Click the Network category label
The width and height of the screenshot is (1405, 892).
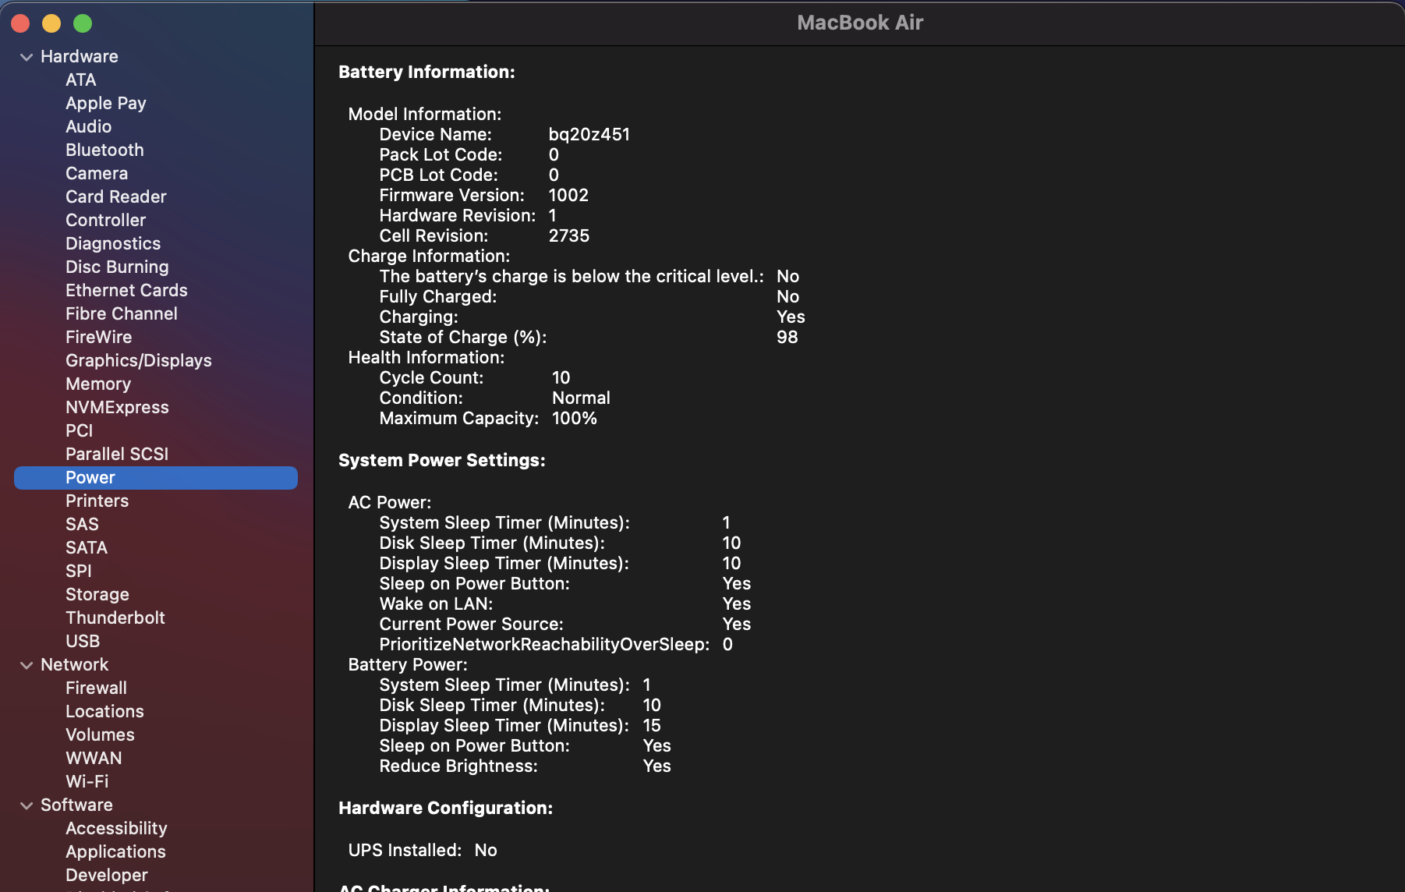[75, 665]
